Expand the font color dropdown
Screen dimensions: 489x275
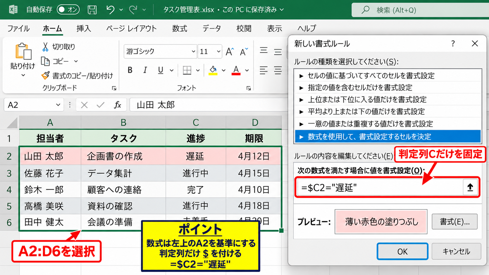[x=247, y=70]
